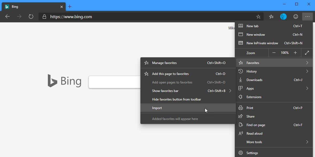Send feedback with the smiley icon

pyautogui.click(x=296, y=17)
